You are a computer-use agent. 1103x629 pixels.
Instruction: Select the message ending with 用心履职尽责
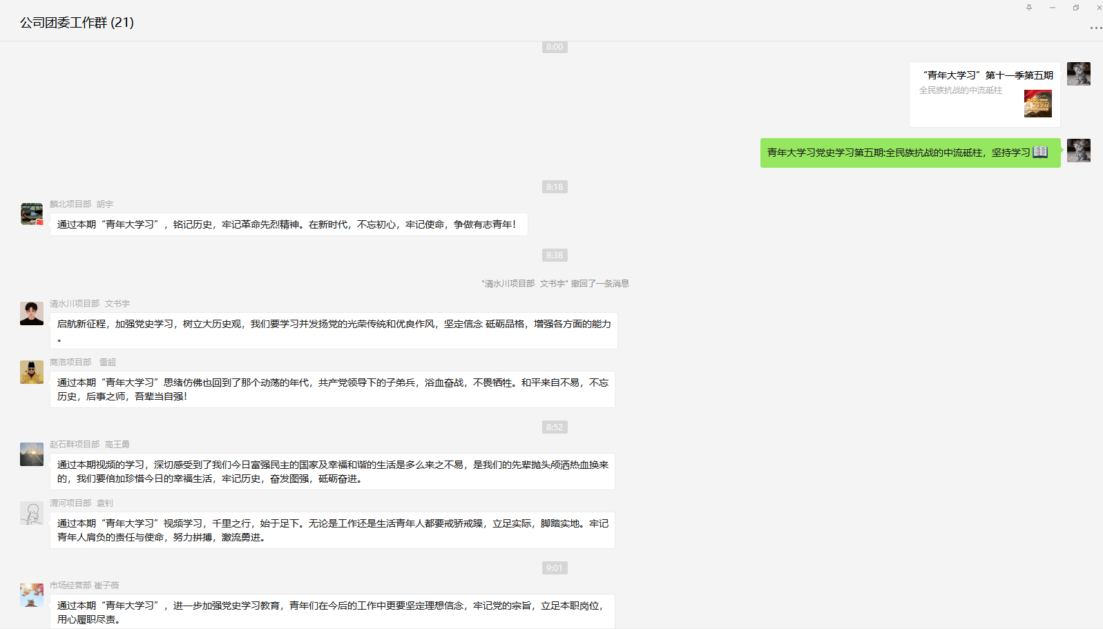332,612
